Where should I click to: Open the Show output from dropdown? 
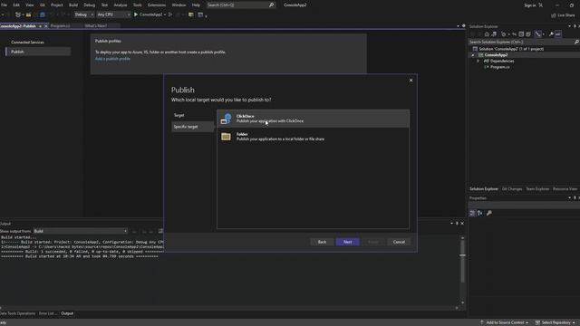pyautogui.click(x=81, y=231)
